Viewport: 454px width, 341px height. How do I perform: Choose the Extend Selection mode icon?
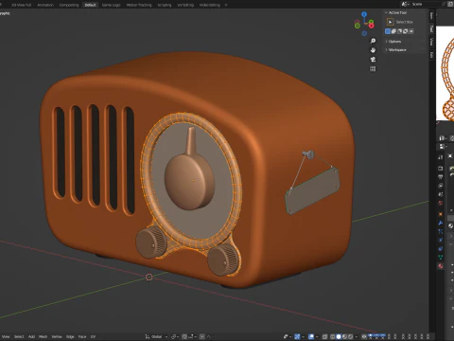393,31
